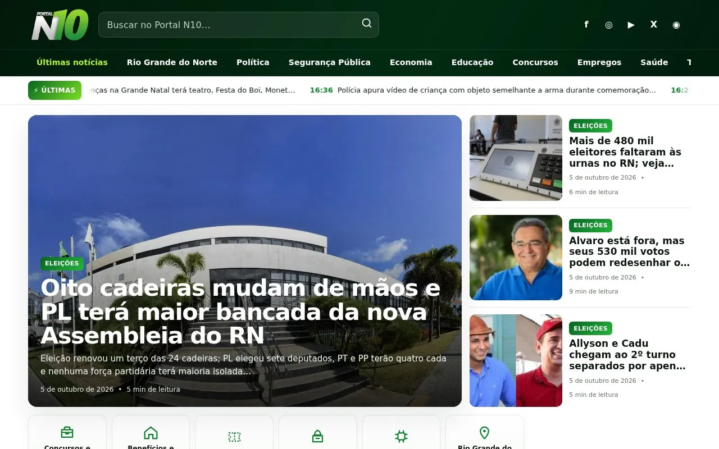Open the Facebook social link
The image size is (719, 449).
586,25
